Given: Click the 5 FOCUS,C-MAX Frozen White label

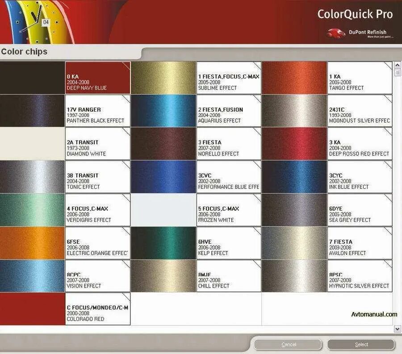Looking at the screenshot, I should 229,210.
